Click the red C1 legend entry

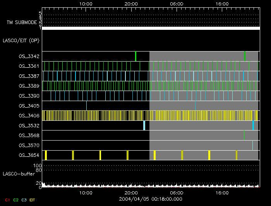click(x=7, y=200)
